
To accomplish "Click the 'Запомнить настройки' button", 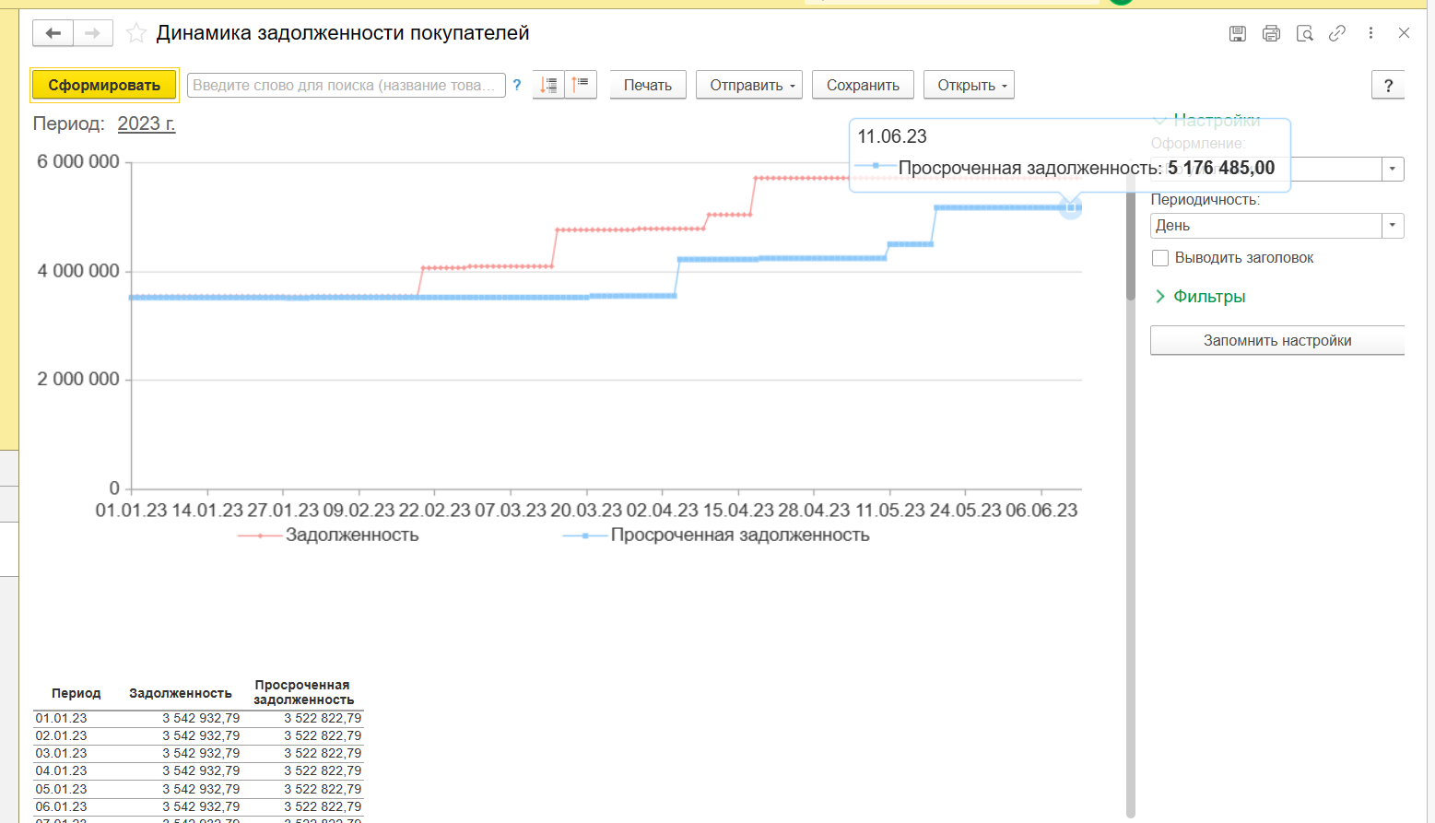I will pyautogui.click(x=1276, y=341).
